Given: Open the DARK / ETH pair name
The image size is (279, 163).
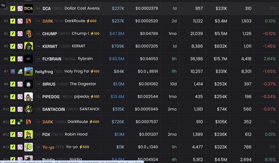Looking at the screenshot, I should click(x=53, y=21).
